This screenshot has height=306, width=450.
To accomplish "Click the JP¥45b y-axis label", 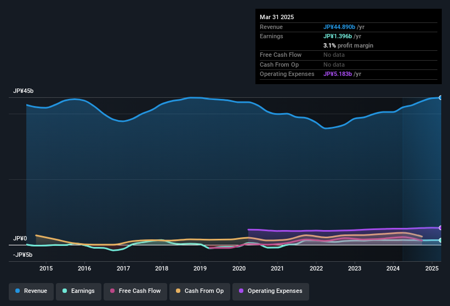I will [23, 91].
